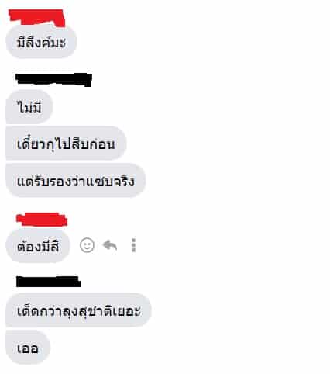330x374 pixels.
Task: Select the 'เออ' message bubble
Action: [x=28, y=348]
